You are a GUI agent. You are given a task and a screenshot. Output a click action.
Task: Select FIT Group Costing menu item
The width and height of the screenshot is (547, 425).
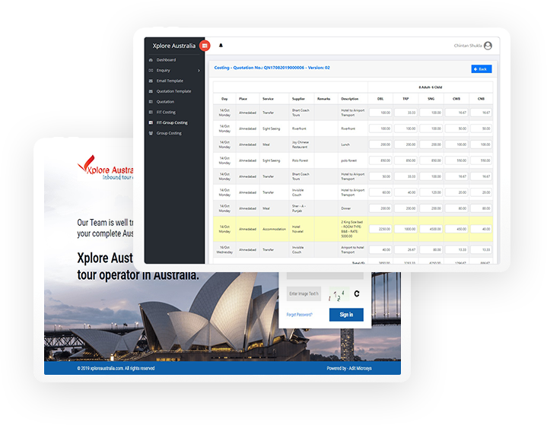point(172,122)
